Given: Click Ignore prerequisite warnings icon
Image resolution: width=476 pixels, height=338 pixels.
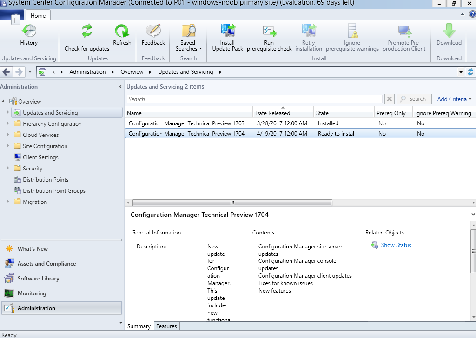Looking at the screenshot, I should tap(352, 31).
